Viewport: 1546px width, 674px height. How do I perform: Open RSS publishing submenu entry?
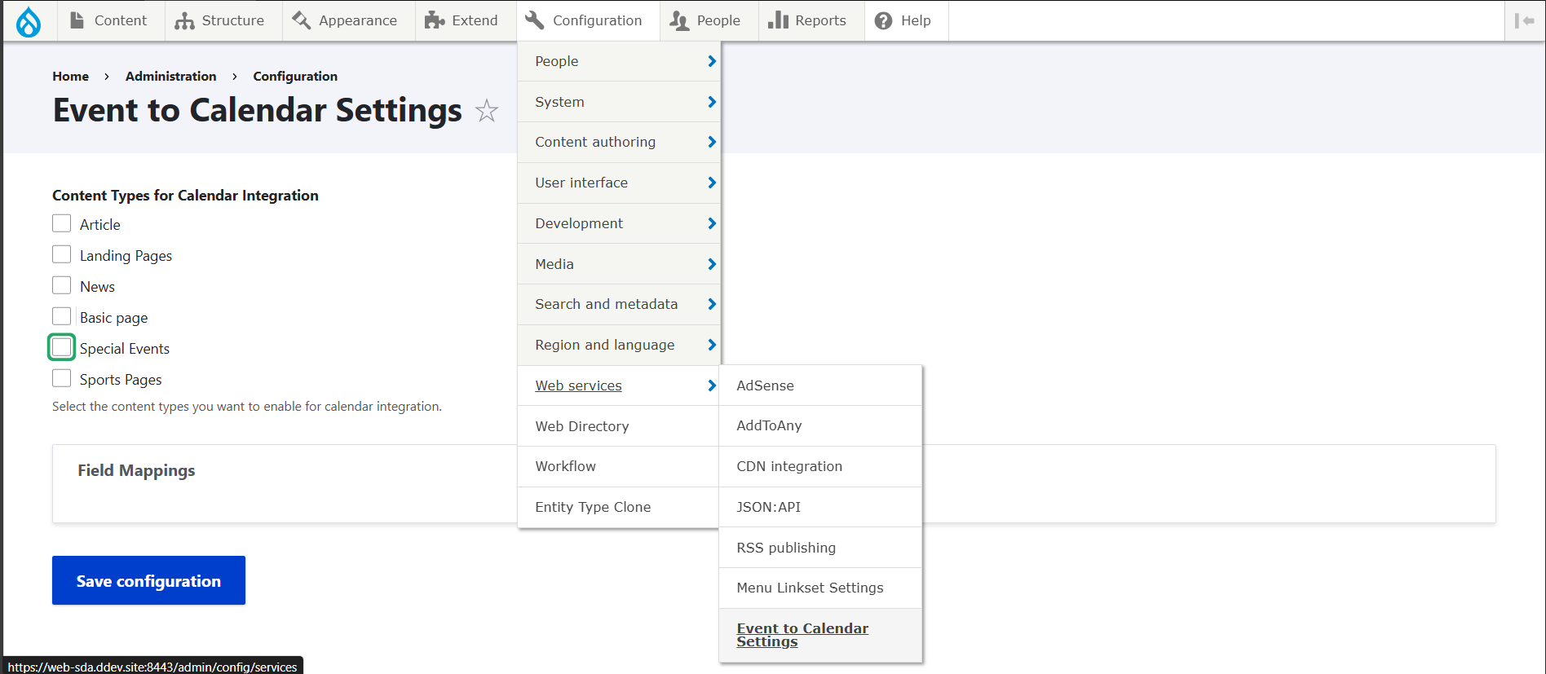click(820, 548)
